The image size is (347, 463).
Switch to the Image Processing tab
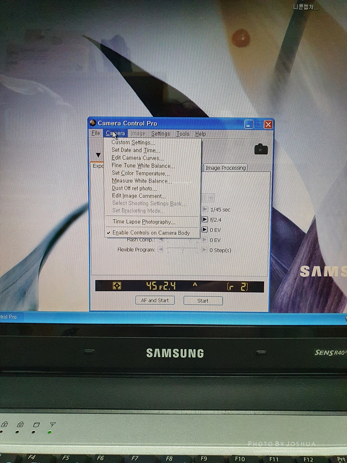click(226, 168)
